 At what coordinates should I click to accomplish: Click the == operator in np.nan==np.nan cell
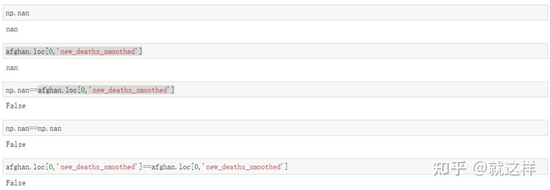point(34,128)
